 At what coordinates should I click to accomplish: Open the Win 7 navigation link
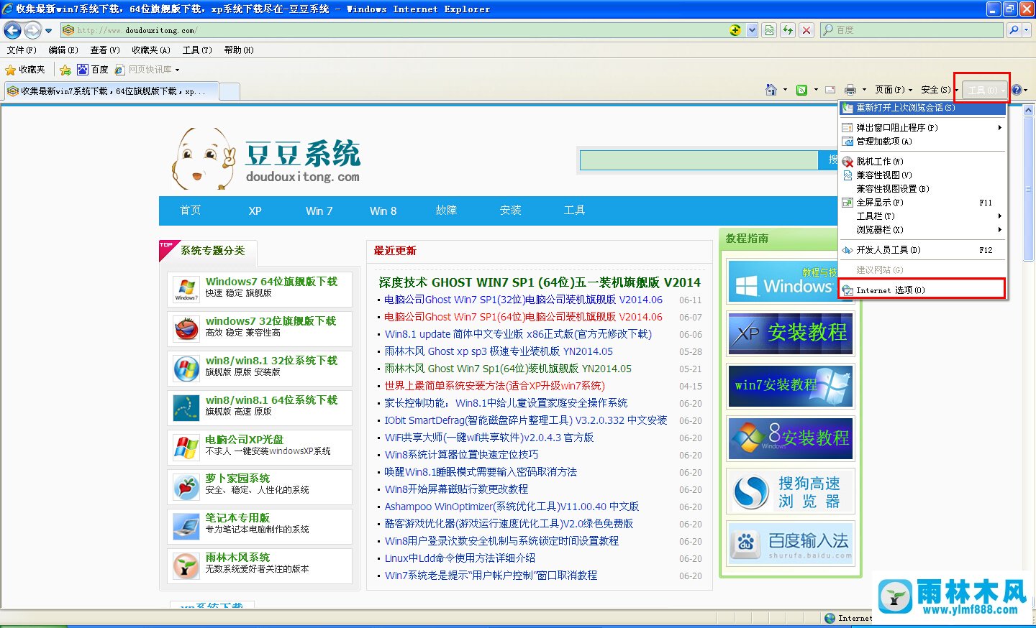click(319, 211)
